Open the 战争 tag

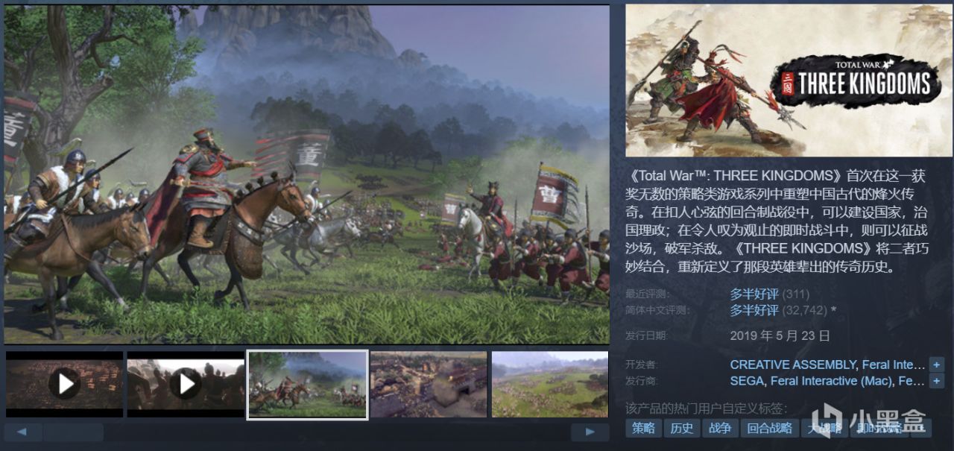pos(720,428)
